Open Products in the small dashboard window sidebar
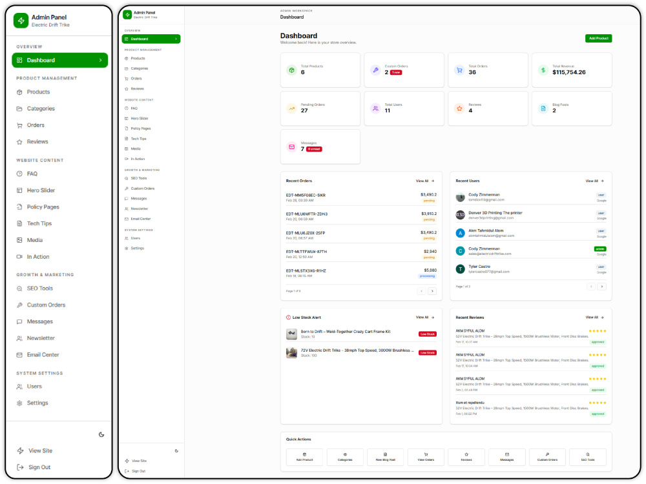646x484 pixels. coord(151,59)
